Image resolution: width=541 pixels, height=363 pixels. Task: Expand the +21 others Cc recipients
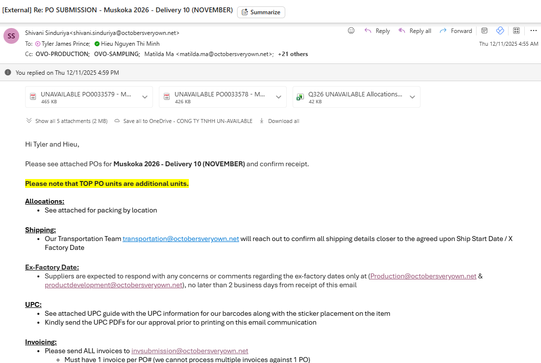click(293, 54)
